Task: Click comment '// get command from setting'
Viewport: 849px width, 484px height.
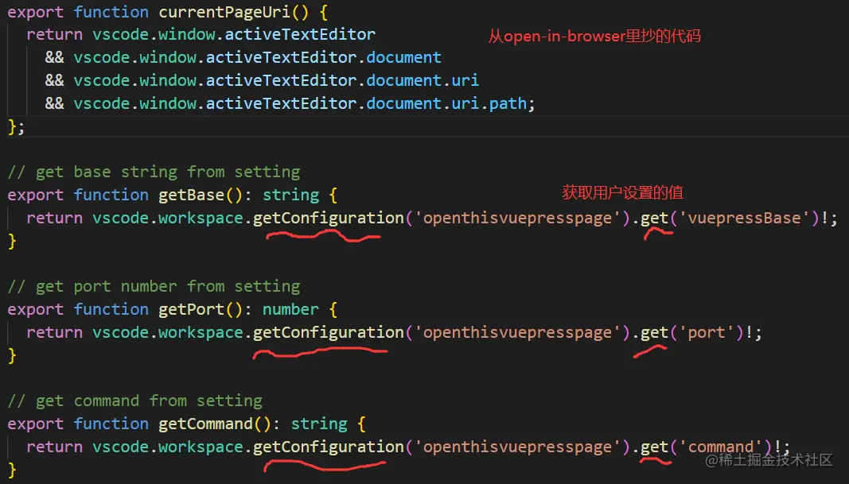Action: click(134, 401)
